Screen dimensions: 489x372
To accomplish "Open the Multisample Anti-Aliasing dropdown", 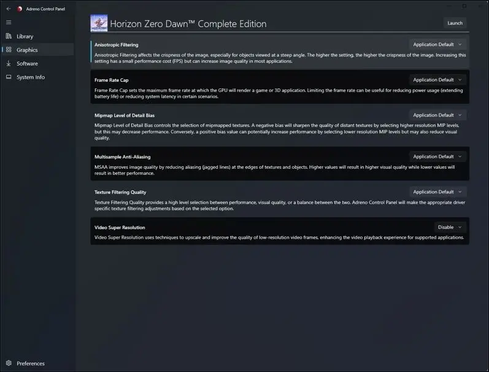I will (x=437, y=157).
